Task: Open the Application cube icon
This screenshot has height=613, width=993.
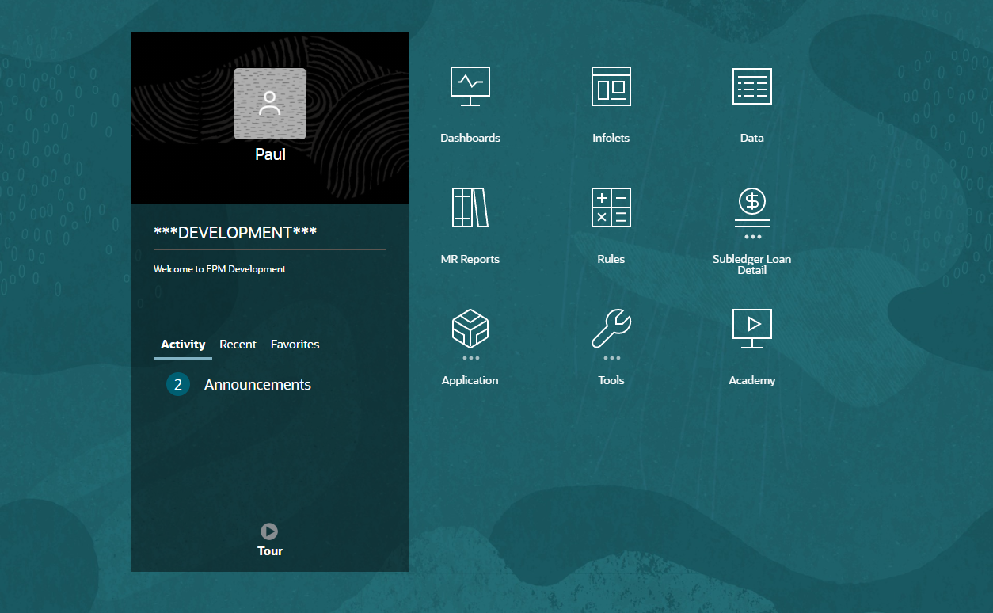Action: point(470,329)
